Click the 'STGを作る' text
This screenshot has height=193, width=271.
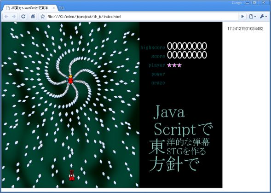186,151
